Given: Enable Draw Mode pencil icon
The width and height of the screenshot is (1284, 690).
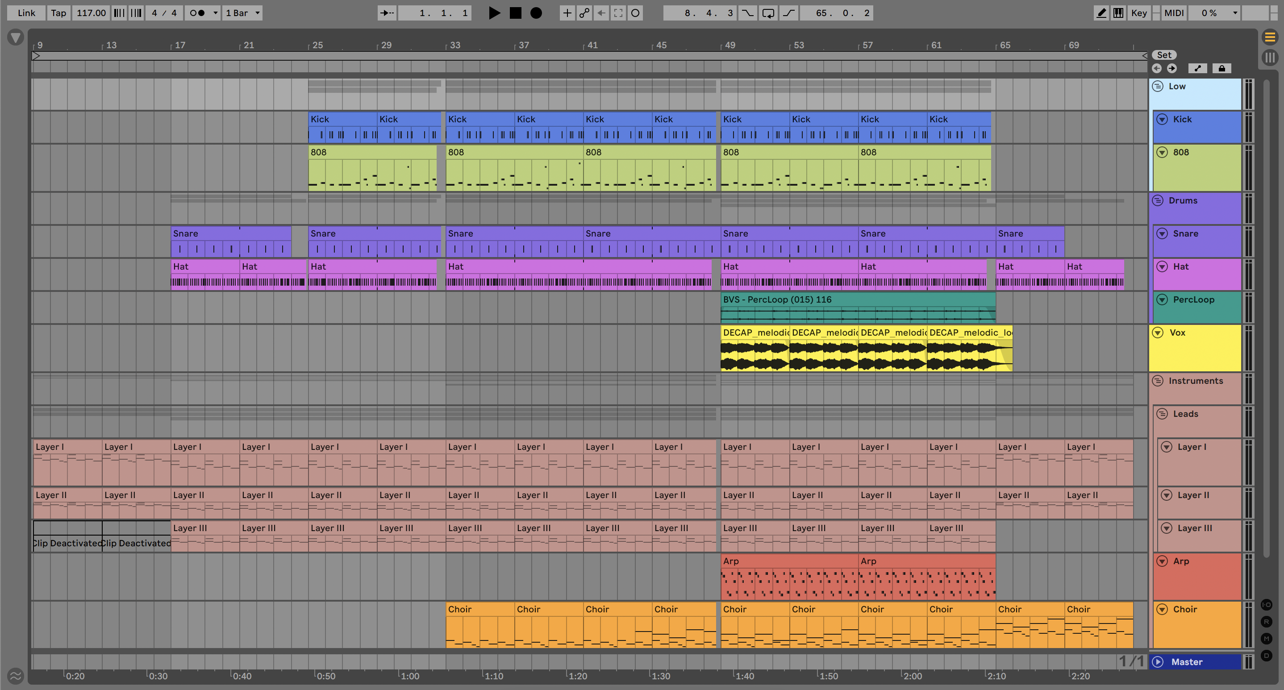Looking at the screenshot, I should 1101,13.
